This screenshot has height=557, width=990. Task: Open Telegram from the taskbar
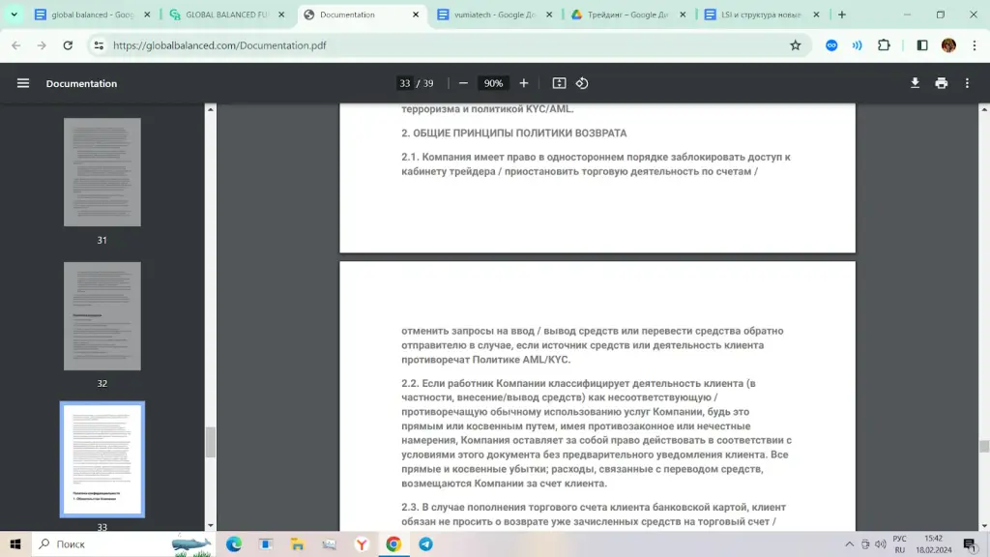click(x=425, y=543)
